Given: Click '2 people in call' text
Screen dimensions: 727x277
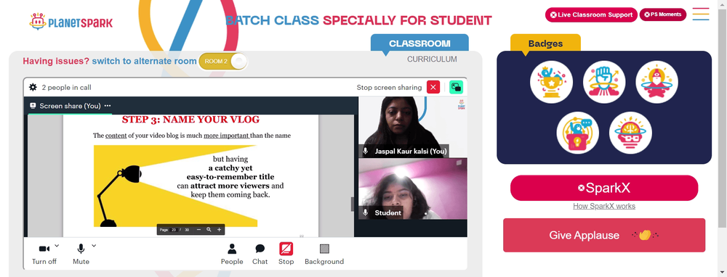Looking at the screenshot, I should point(66,88).
